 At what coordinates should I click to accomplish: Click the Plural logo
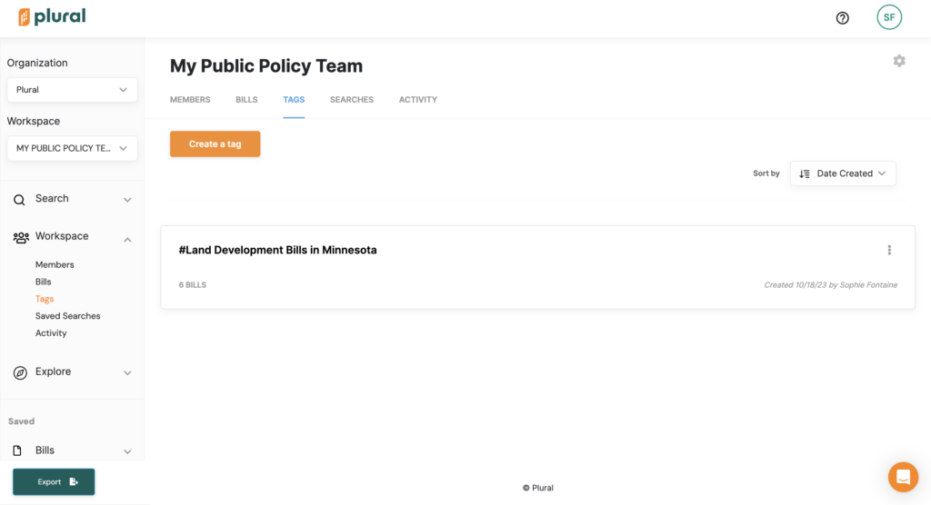[x=52, y=16]
